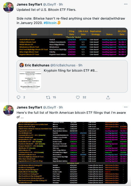Open more options menu on second tweet
131x186 pixels.
[x=126, y=107]
